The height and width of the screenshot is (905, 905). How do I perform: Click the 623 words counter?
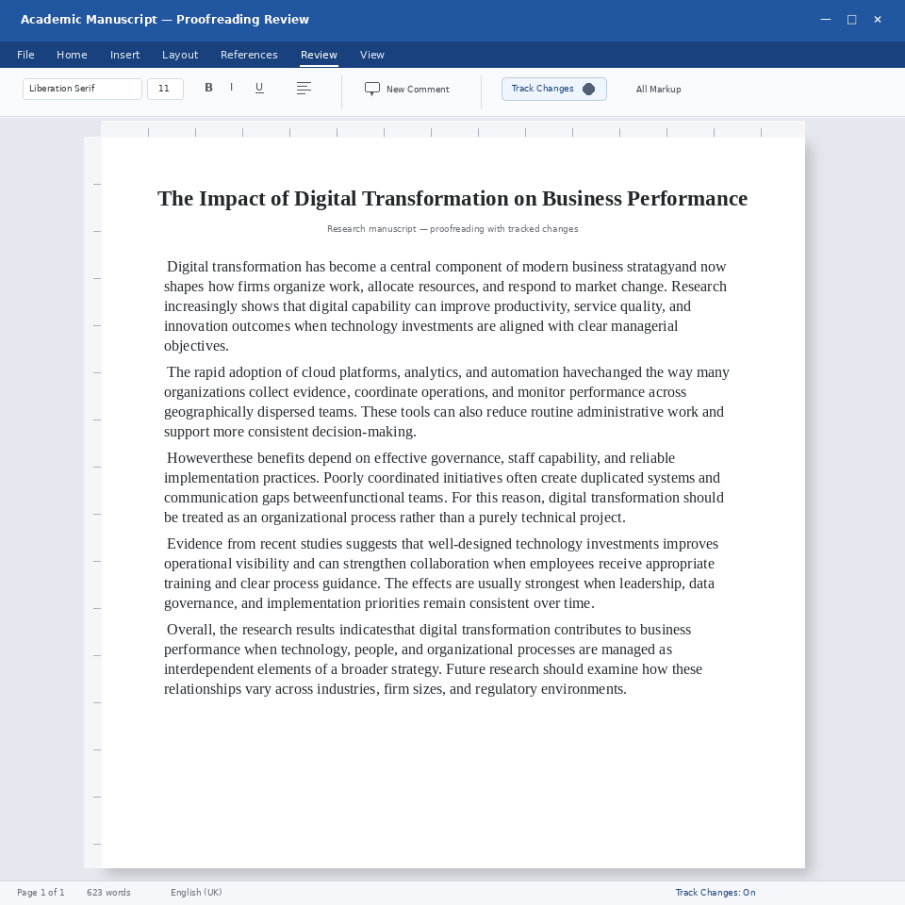pyautogui.click(x=108, y=893)
